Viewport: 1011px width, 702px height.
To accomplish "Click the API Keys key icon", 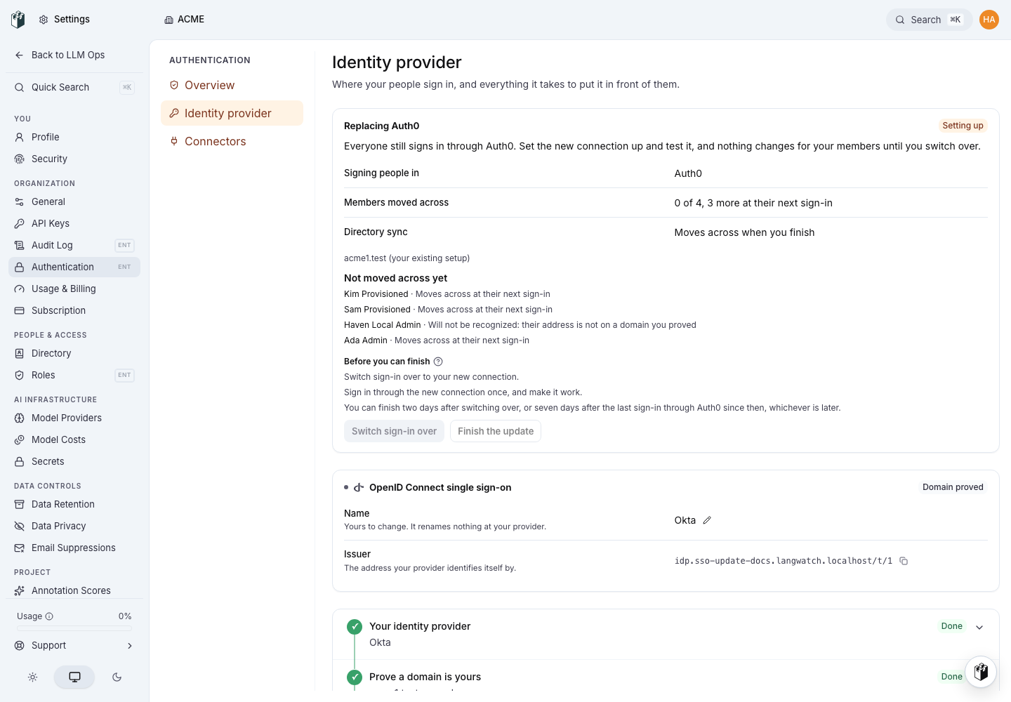I will point(20,224).
